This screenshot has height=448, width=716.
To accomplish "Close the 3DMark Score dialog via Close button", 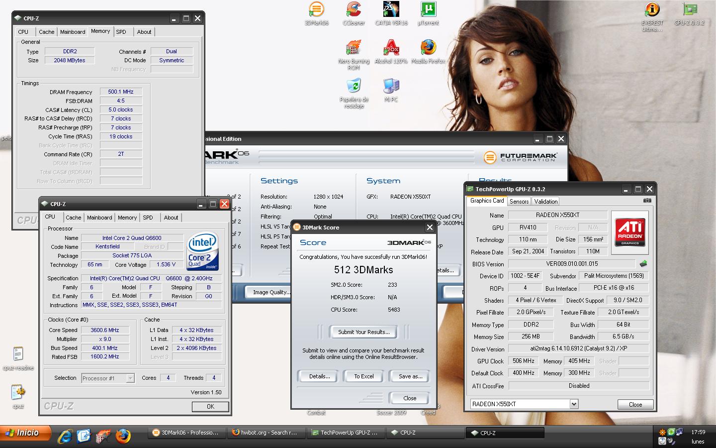I will (410, 398).
